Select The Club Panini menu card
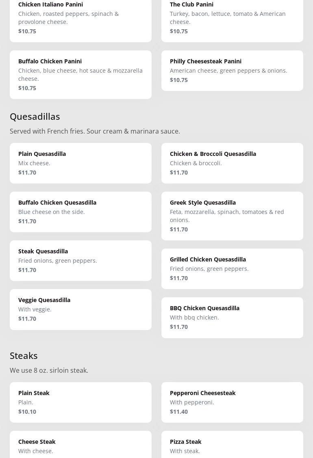 point(232,18)
